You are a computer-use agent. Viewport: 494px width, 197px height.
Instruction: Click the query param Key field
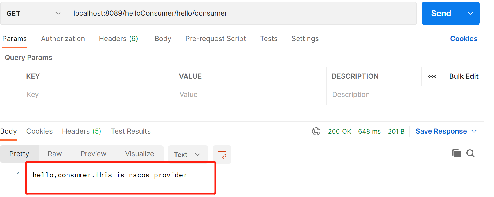[x=97, y=95]
